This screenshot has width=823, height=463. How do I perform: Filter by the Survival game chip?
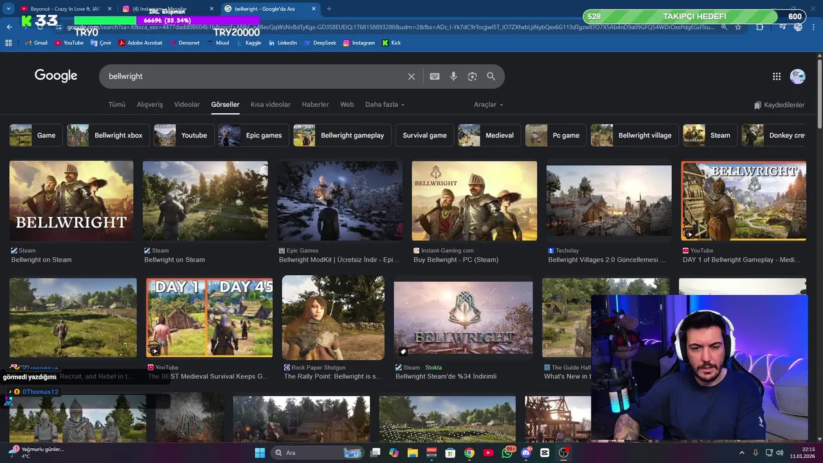[x=424, y=136]
